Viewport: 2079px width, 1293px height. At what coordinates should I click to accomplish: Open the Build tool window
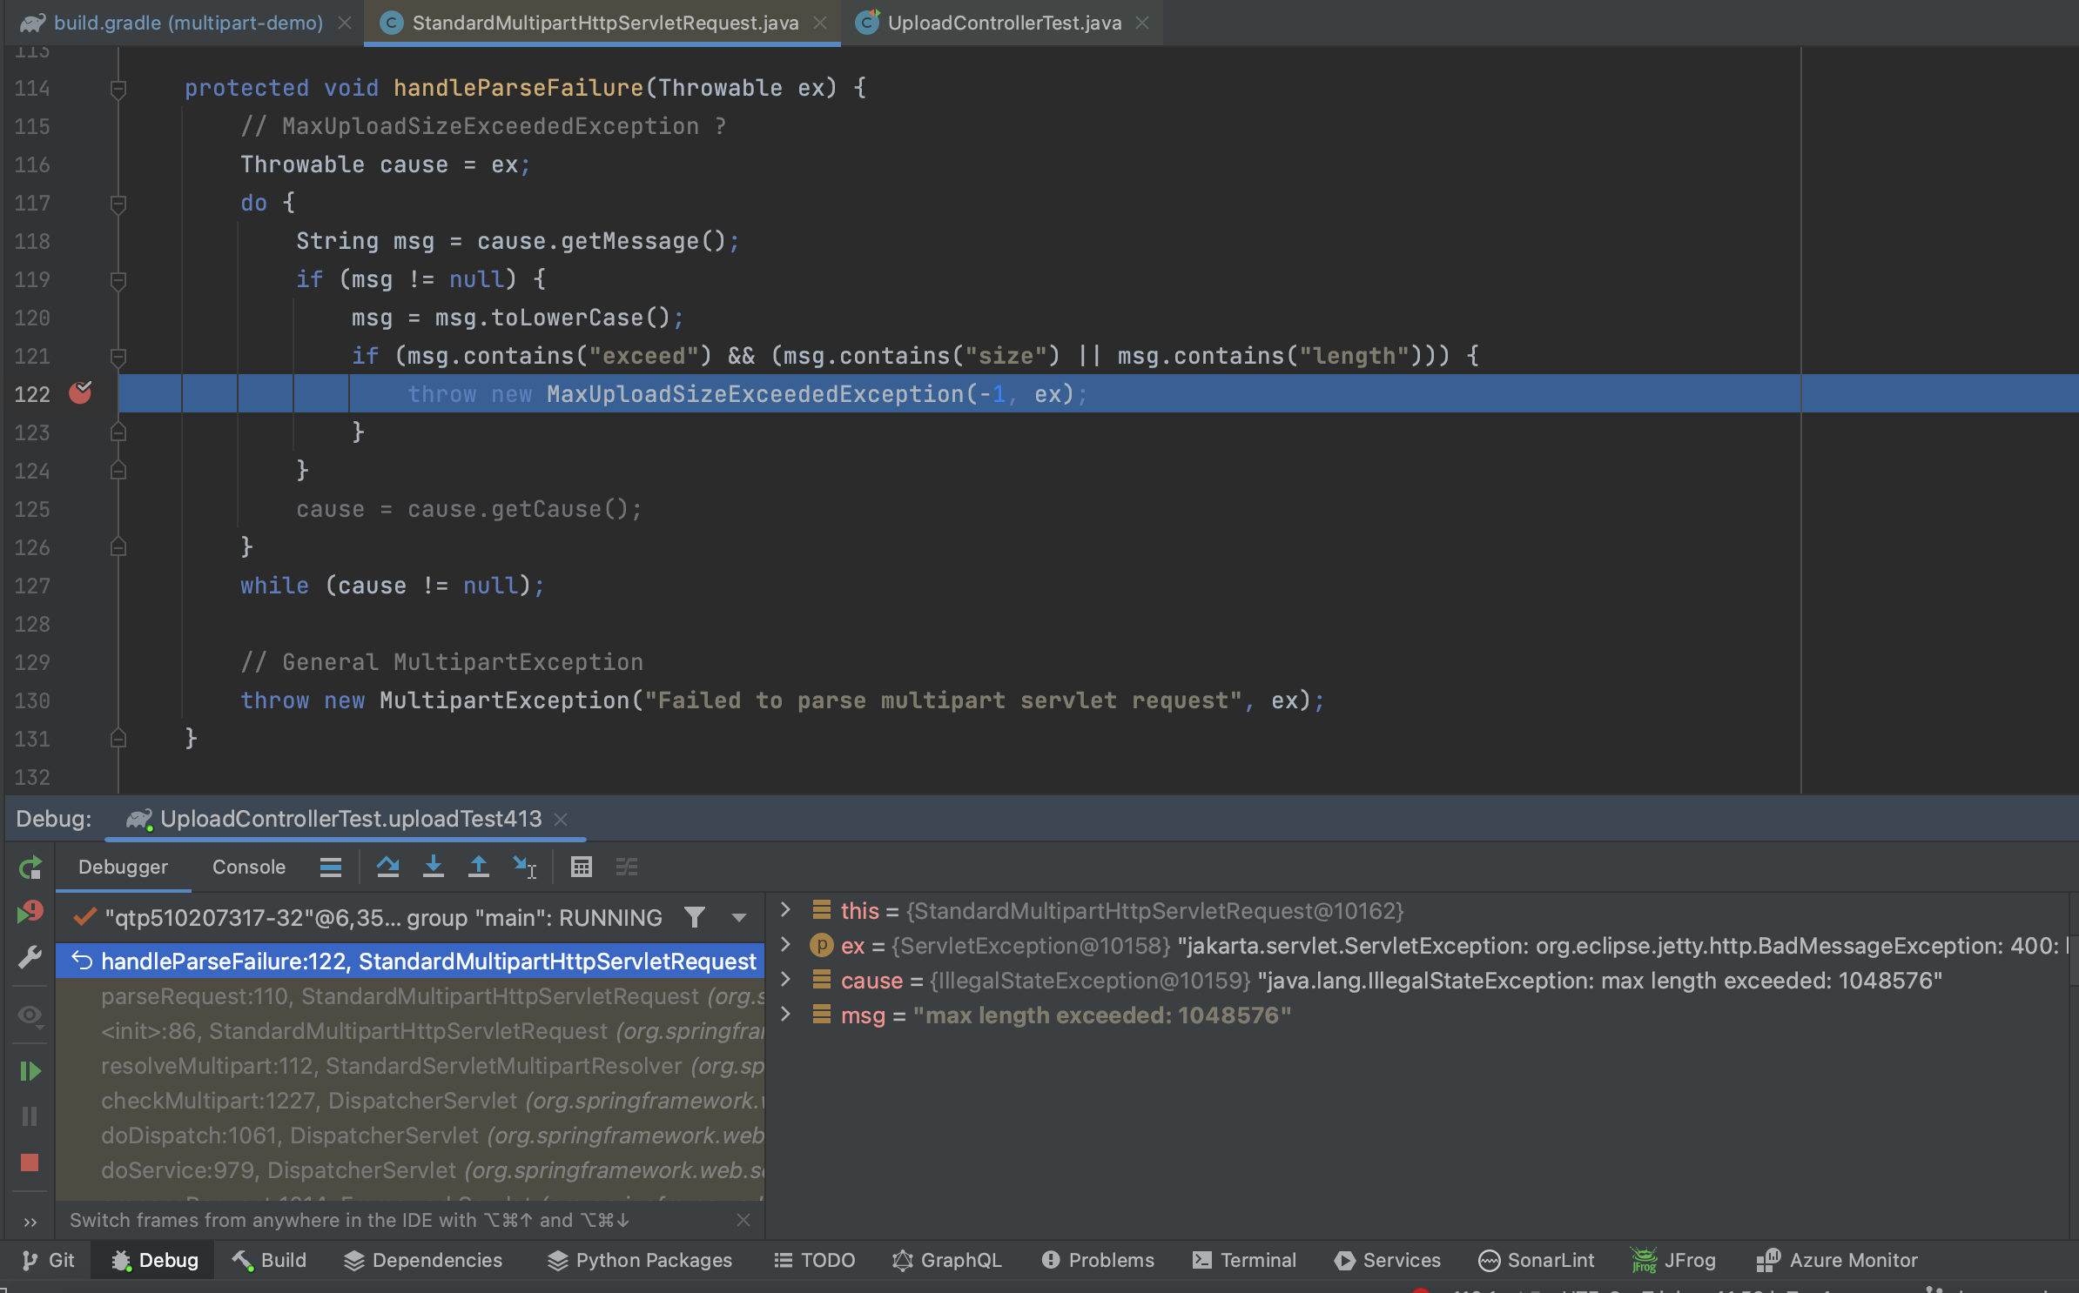point(268,1260)
